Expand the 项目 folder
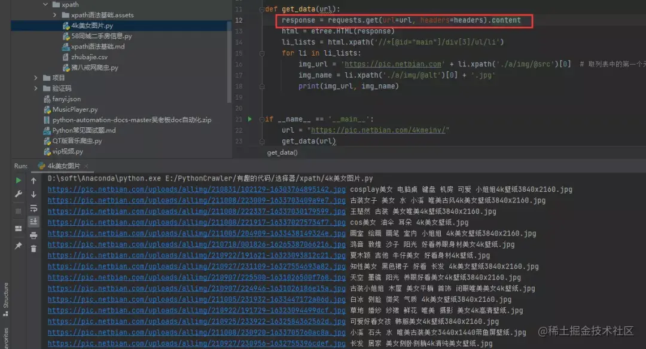The width and height of the screenshot is (646, 349). [x=36, y=78]
